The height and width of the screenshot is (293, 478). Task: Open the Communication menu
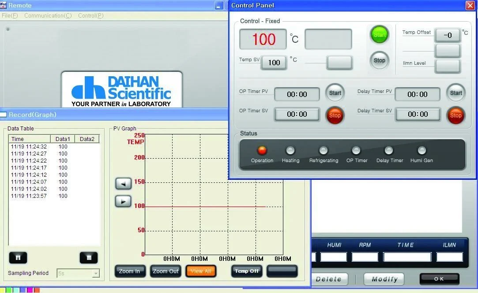48,15
